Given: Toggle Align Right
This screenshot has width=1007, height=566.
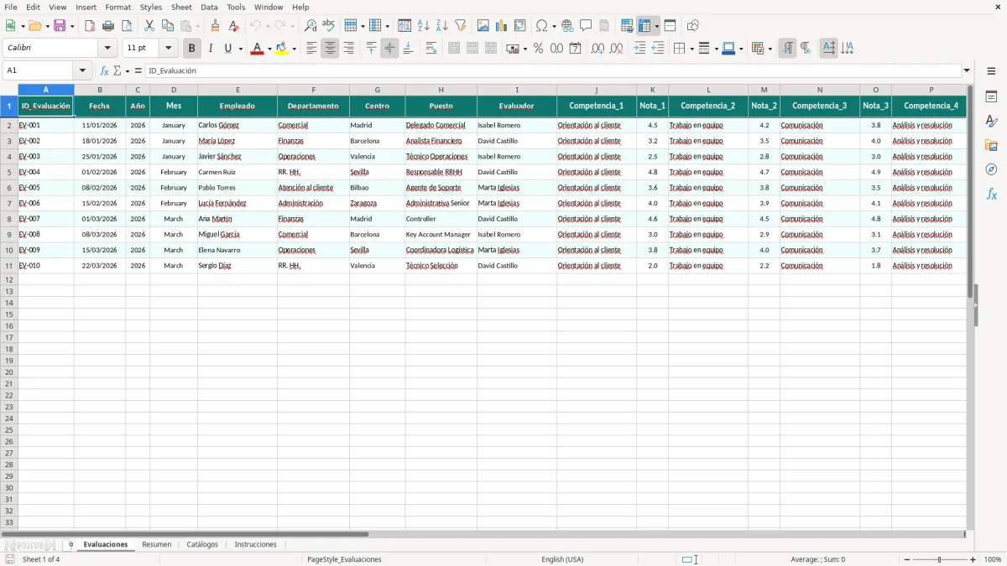Looking at the screenshot, I should click(348, 49).
